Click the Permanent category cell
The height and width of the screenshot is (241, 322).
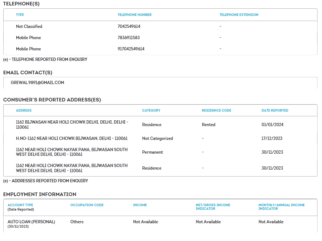(152, 152)
